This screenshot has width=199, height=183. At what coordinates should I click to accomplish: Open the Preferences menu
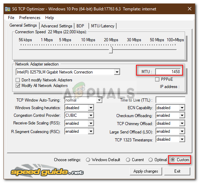tap(30, 18)
